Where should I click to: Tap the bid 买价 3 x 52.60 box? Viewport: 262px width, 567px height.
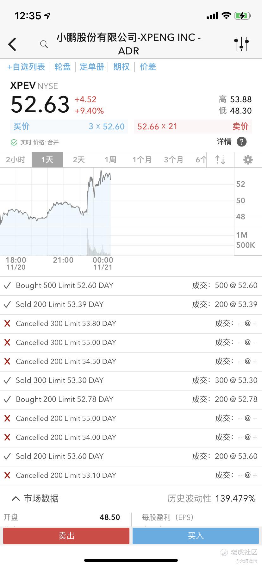(69, 127)
